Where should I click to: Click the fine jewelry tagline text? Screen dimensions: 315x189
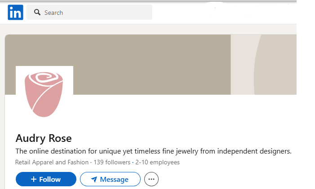coord(154,151)
